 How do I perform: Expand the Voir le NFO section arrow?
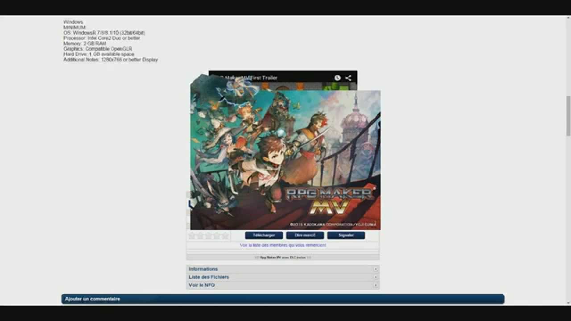[x=376, y=285]
